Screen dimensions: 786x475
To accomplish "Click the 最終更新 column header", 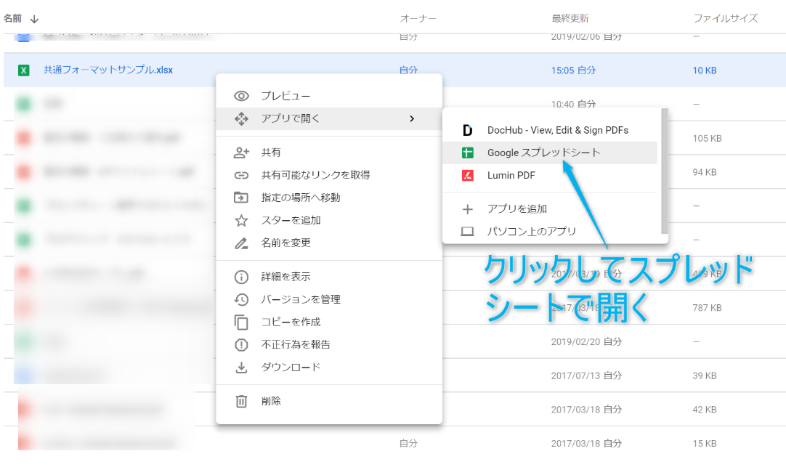I will point(570,19).
